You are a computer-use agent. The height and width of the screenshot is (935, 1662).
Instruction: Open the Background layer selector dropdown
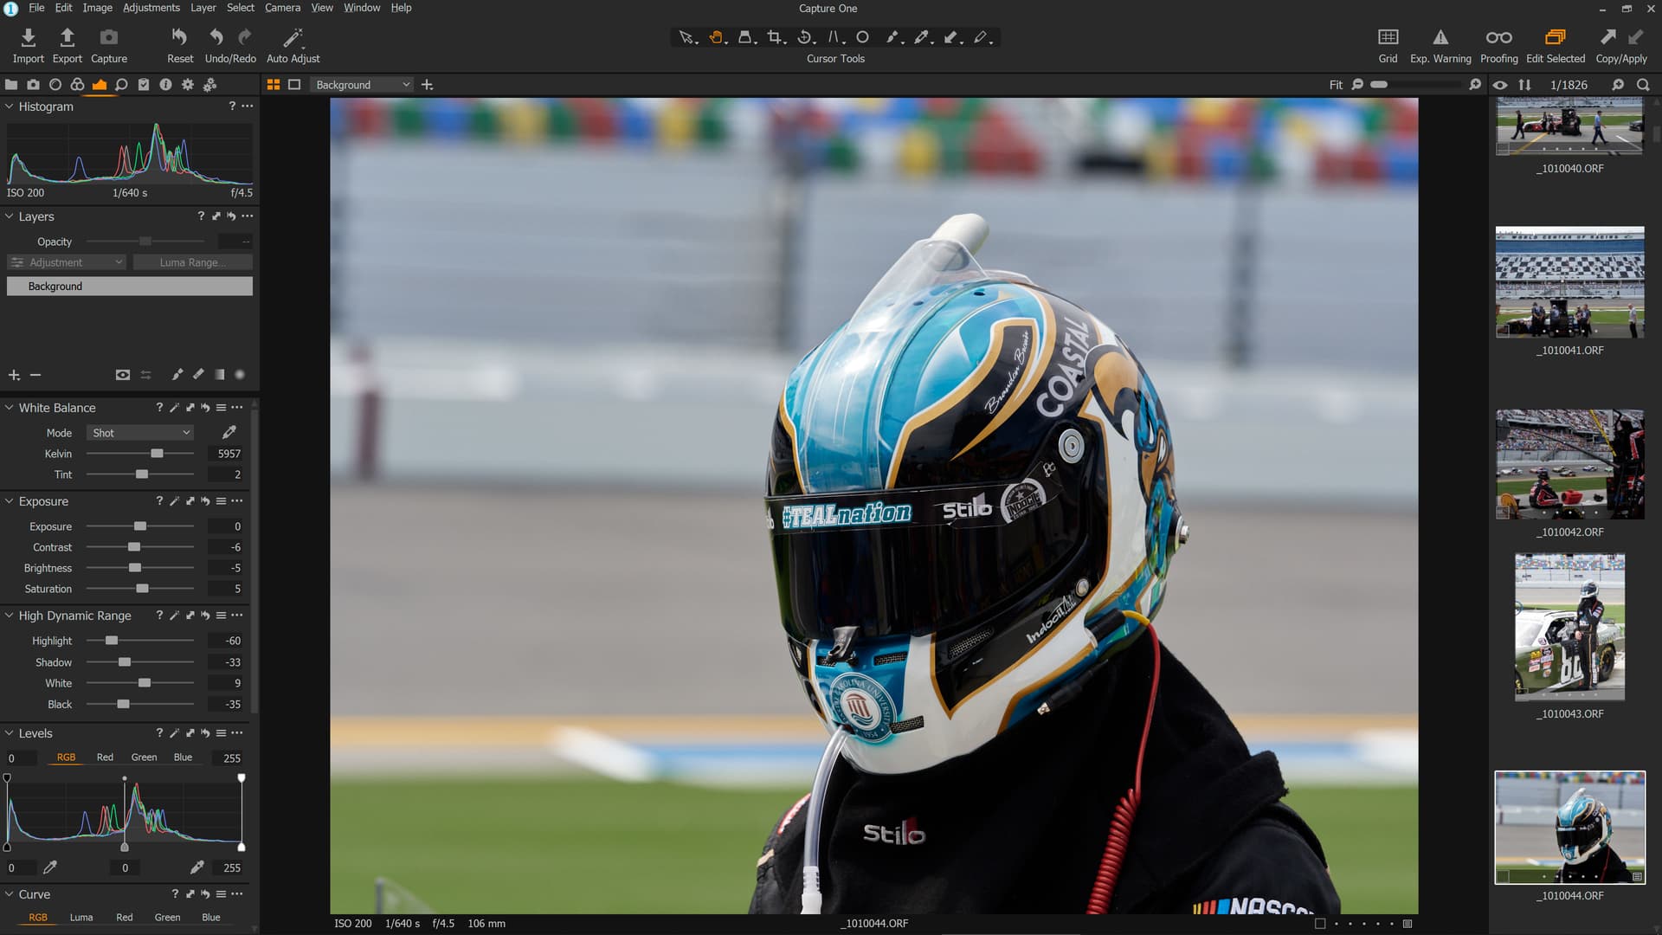(x=362, y=85)
